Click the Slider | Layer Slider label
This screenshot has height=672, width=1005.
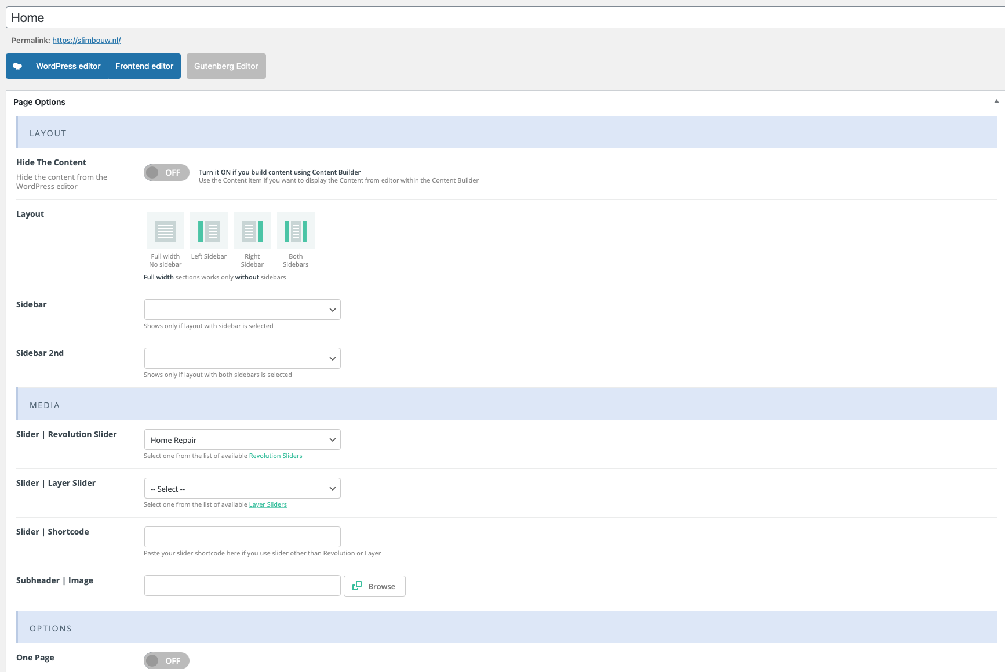56,483
